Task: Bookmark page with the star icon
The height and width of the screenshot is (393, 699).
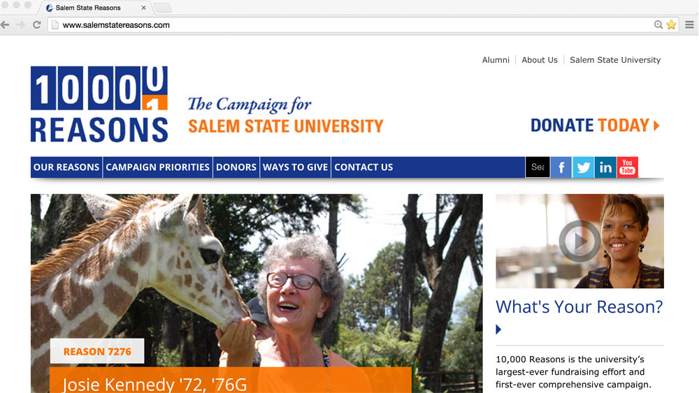Action: [671, 25]
